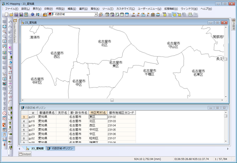Open the ProjectWorkspace vertical side tab
The height and width of the screenshot is (163, 237).
pos(15,31)
